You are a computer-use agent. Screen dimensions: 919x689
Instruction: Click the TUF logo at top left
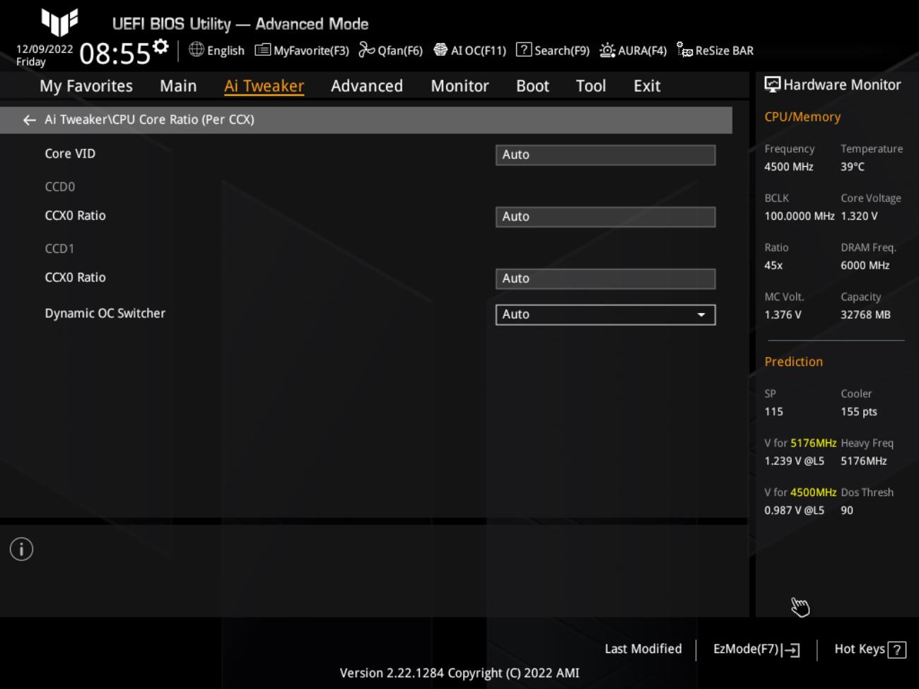pos(59,22)
